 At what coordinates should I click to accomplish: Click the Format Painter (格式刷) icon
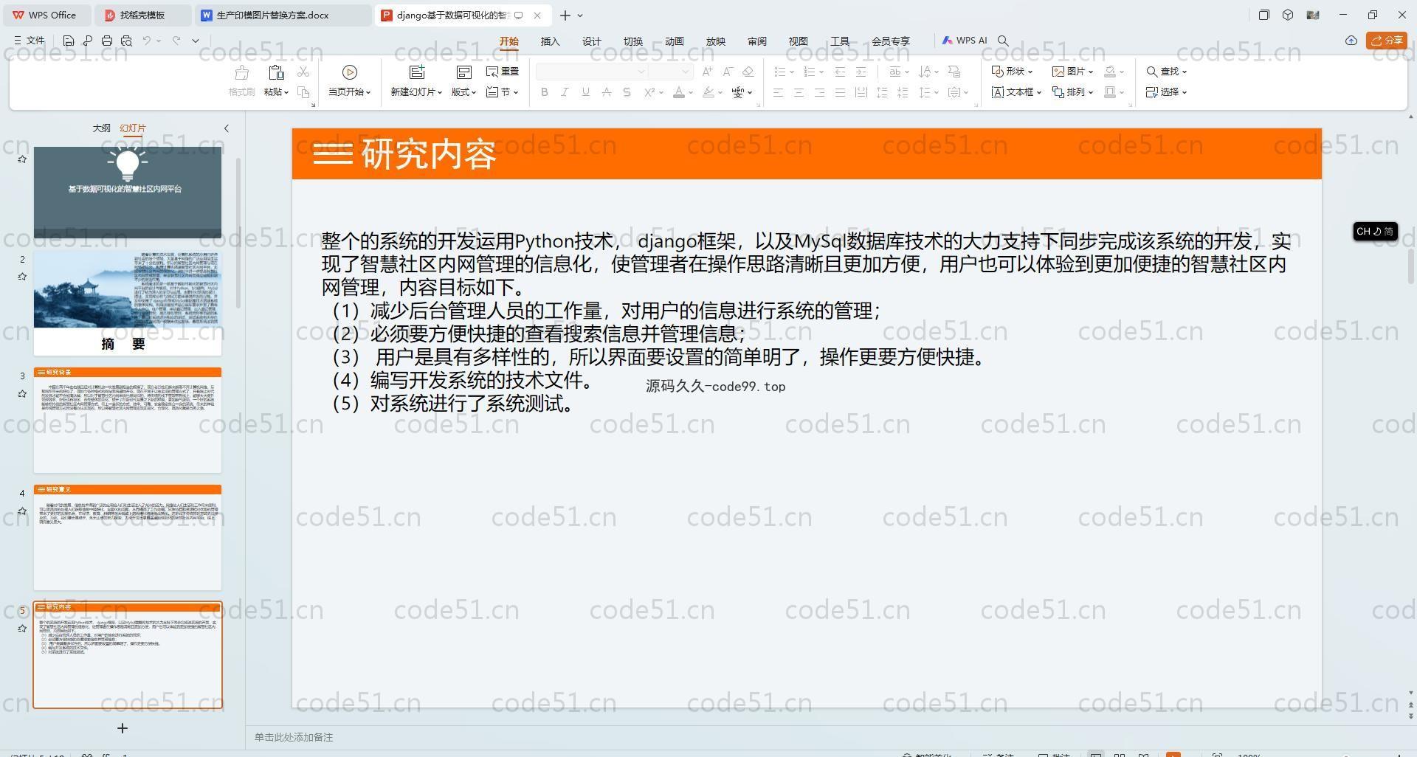pyautogui.click(x=241, y=72)
